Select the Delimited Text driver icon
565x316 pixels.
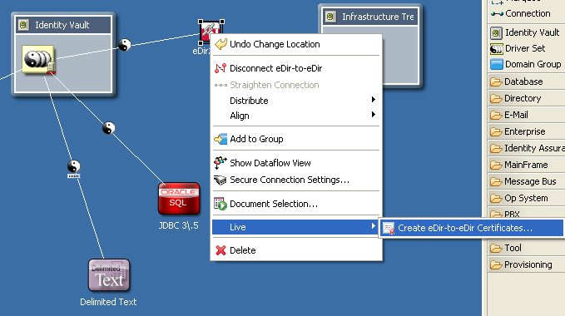109,275
